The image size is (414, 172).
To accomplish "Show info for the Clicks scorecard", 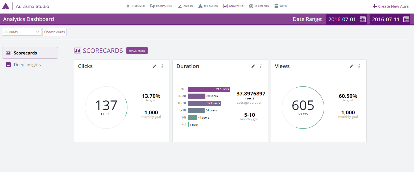I will coord(162,66).
